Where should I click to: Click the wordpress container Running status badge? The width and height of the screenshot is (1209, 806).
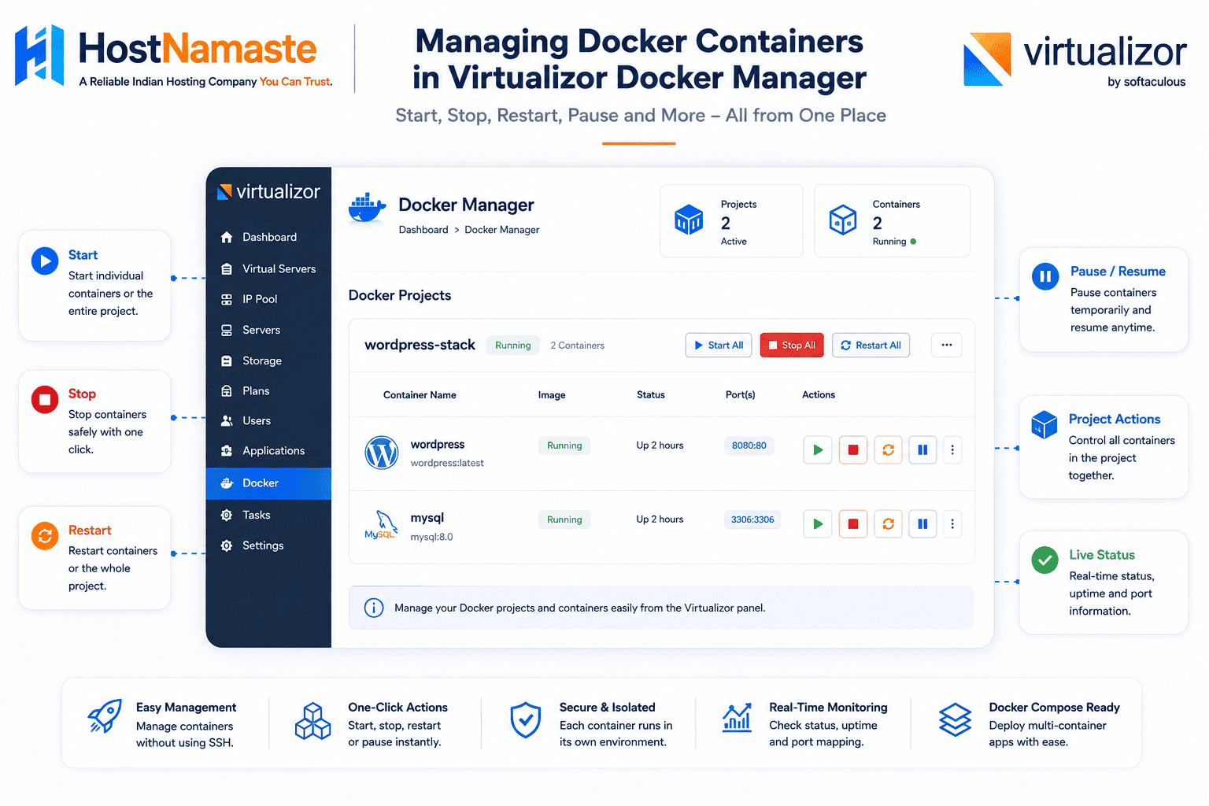564,446
